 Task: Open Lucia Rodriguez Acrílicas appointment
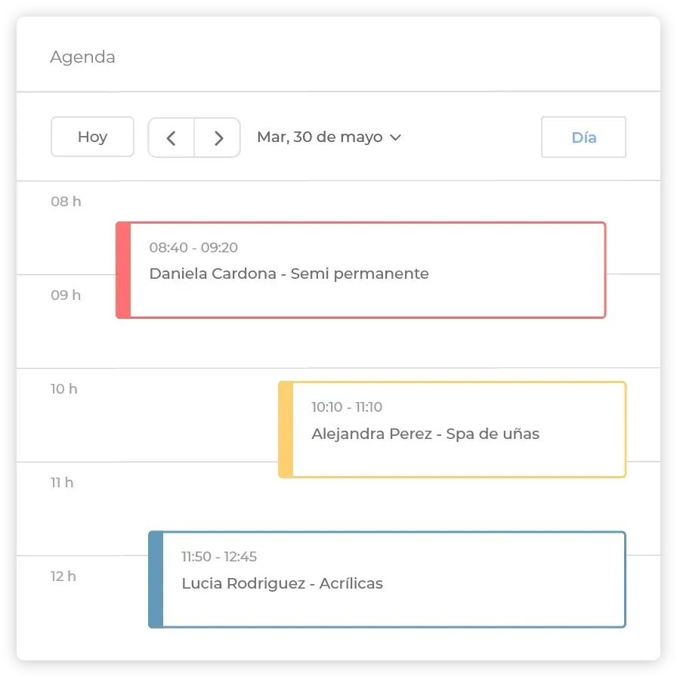click(x=387, y=580)
